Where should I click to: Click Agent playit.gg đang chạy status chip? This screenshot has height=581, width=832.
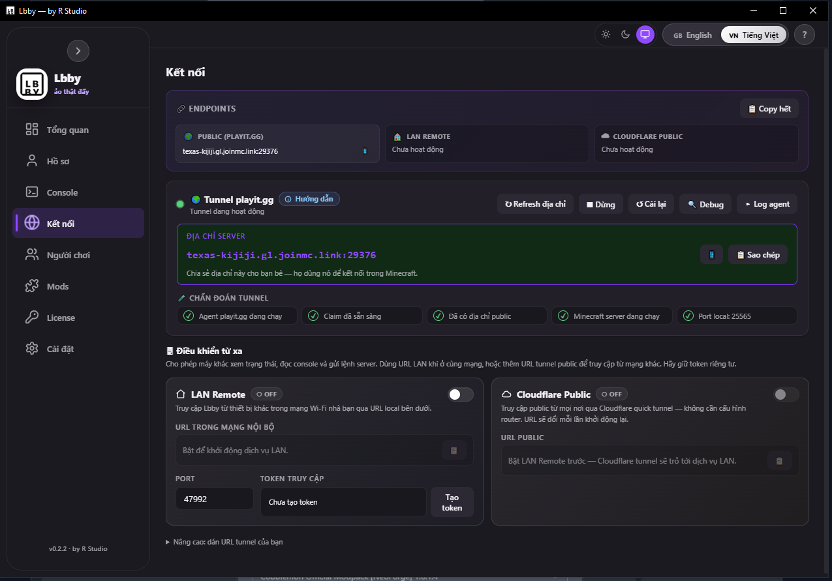pyautogui.click(x=238, y=316)
